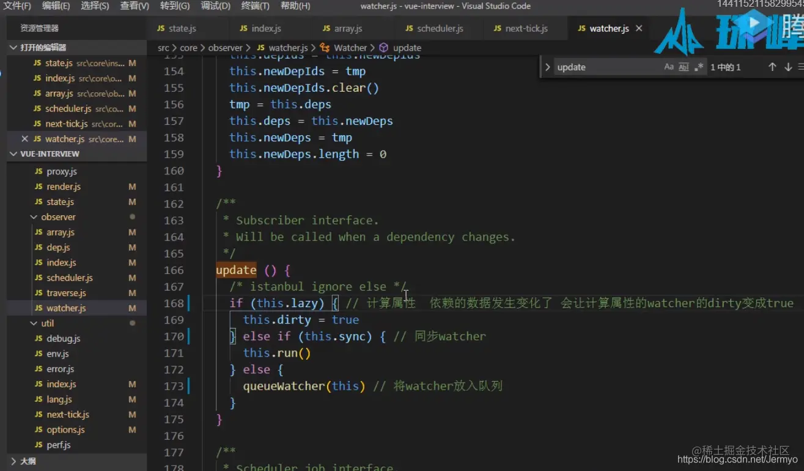Select index.js in the open editors list

pyautogui.click(x=76, y=78)
